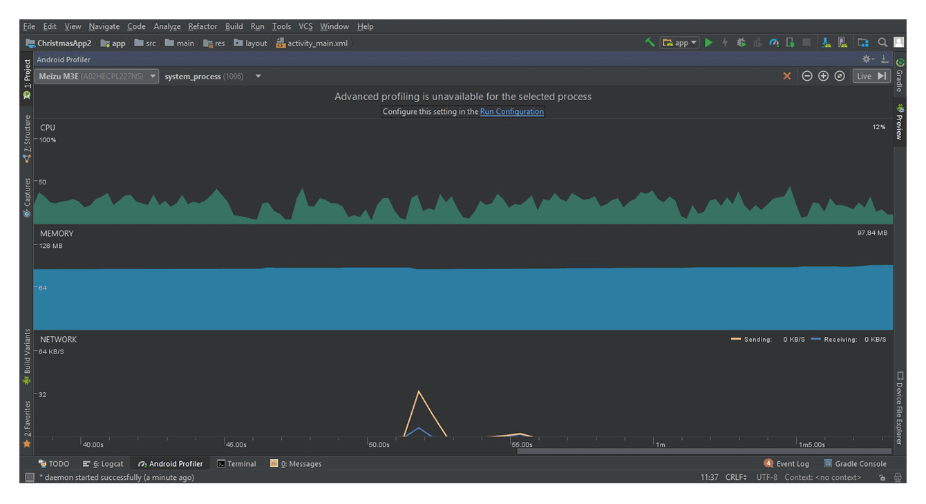926x504 pixels.
Task: Click the Profile app gauge icon
Action: 774,43
